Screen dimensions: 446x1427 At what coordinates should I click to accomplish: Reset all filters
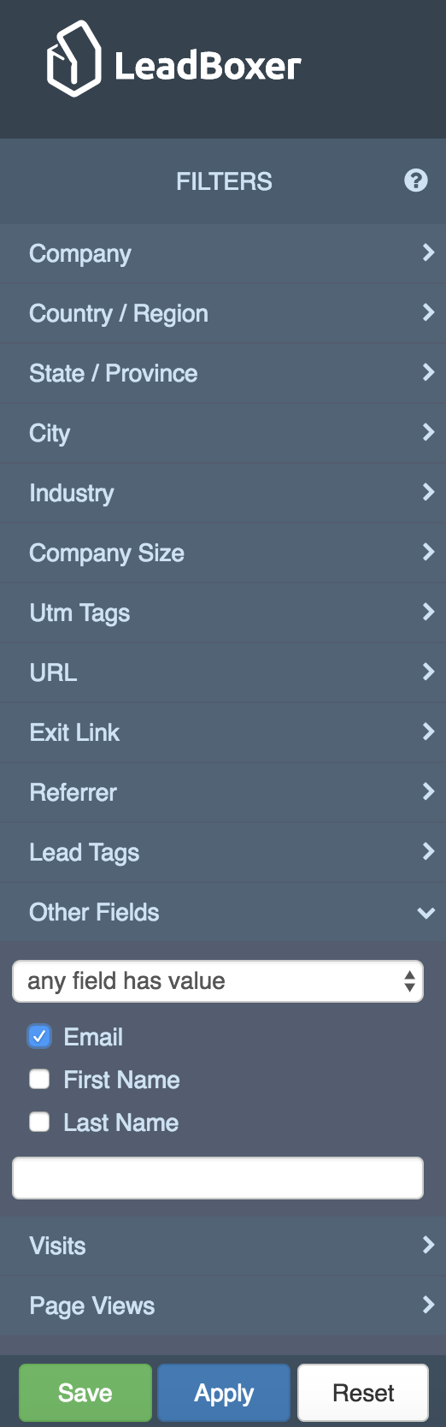click(x=363, y=1393)
